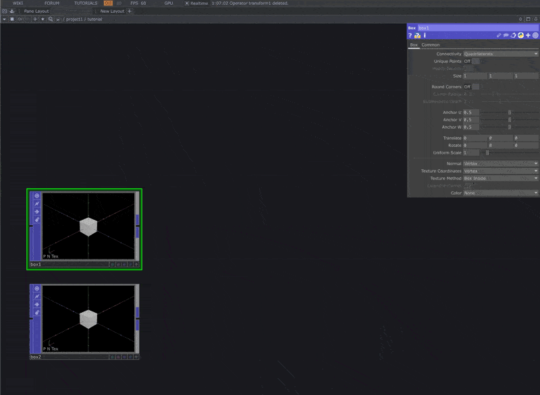Click the add layout plus button
The height and width of the screenshot is (395, 540).
129,11
